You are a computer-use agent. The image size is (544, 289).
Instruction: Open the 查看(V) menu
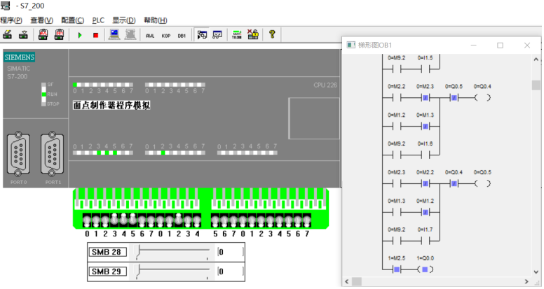click(41, 20)
